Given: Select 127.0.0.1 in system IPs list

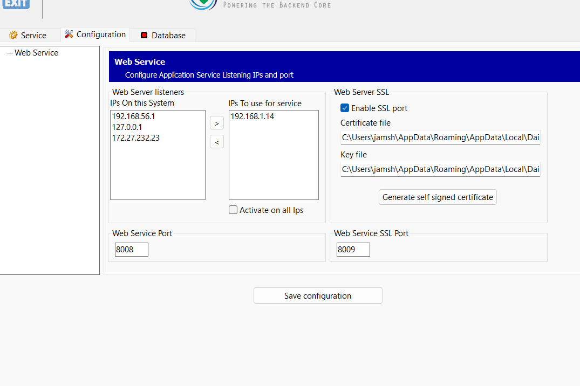Looking at the screenshot, I should pos(127,127).
